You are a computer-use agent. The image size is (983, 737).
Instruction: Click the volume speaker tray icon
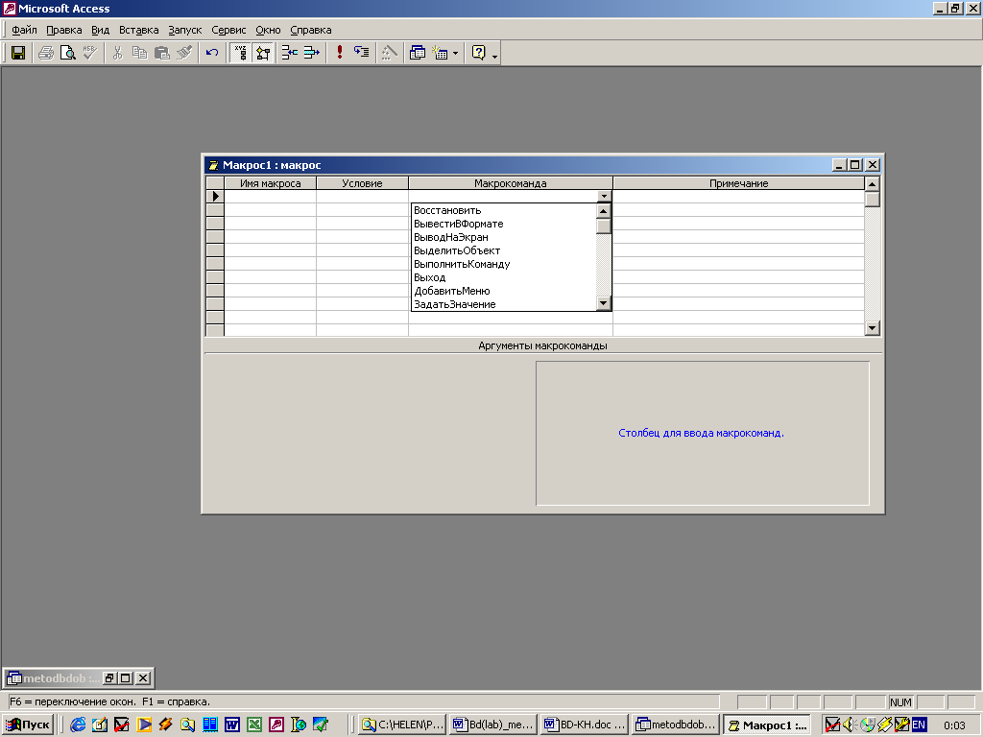coord(850,725)
